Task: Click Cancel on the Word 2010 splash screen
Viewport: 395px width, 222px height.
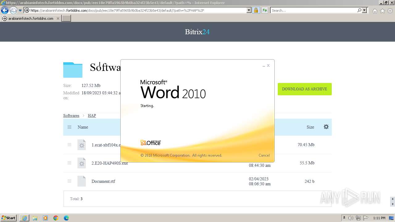Action: pyautogui.click(x=264, y=155)
